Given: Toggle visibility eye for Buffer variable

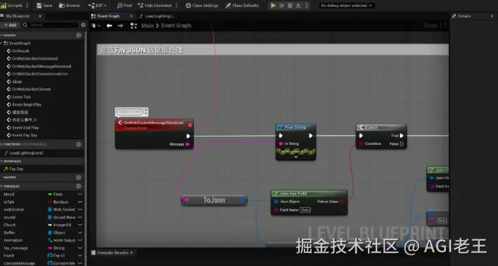Looking at the screenshot, I should 80,232.
